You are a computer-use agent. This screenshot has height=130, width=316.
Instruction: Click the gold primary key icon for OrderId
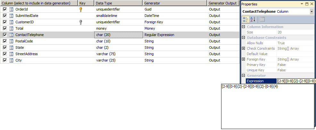(x=80, y=10)
